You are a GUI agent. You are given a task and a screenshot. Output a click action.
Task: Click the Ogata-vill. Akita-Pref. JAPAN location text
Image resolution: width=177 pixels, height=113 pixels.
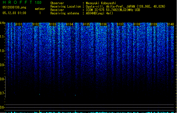[126, 6]
